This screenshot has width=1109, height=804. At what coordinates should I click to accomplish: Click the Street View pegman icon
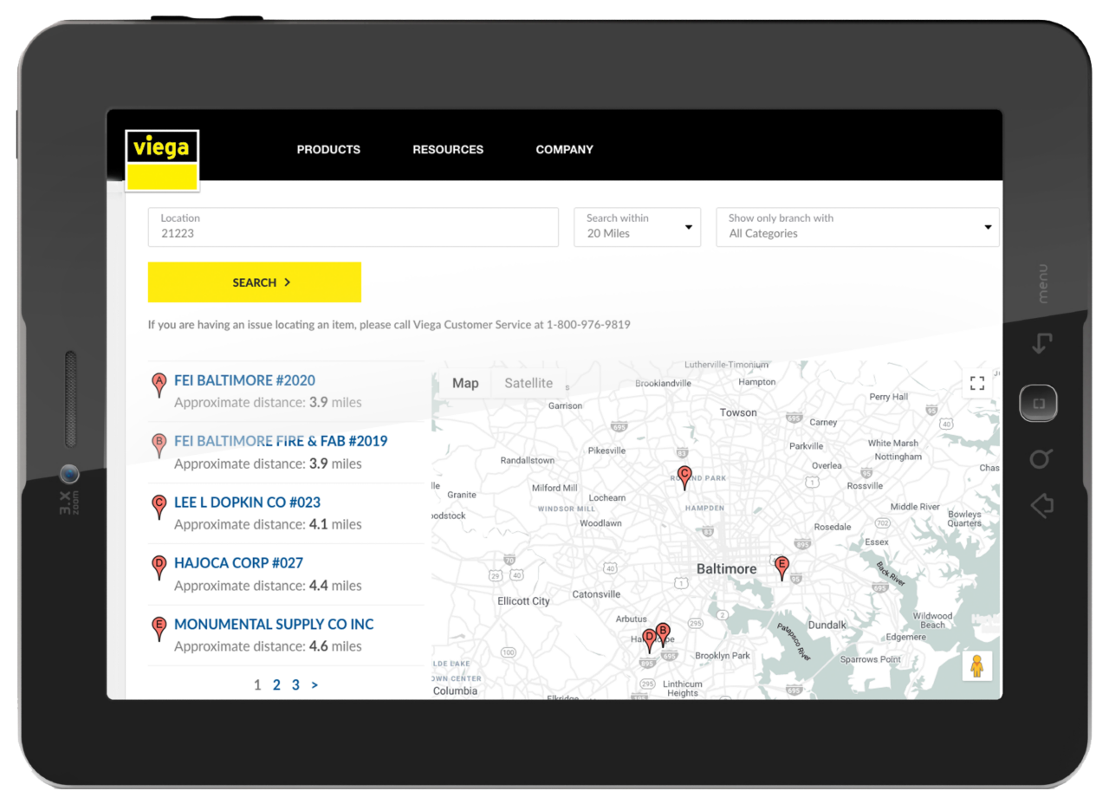tap(976, 666)
